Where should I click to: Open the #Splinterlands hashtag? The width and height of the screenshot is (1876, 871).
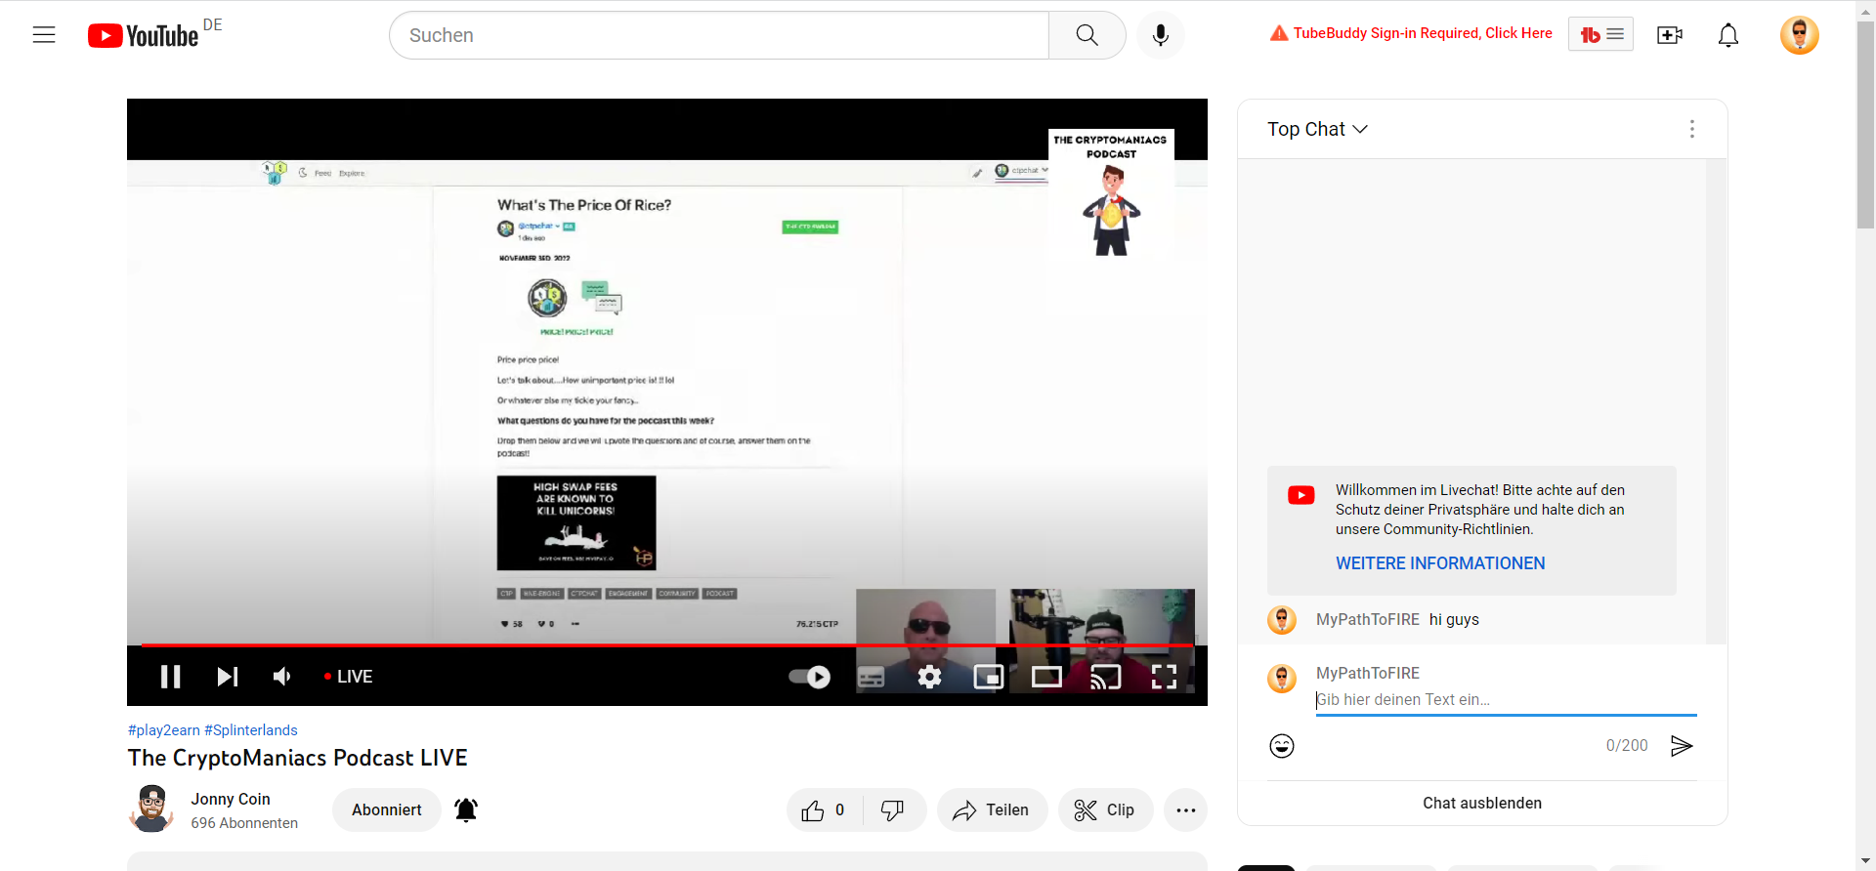tap(251, 730)
